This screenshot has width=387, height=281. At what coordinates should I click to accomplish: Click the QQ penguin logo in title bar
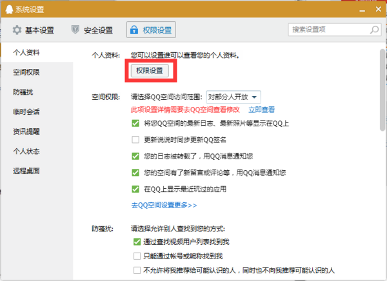point(9,9)
